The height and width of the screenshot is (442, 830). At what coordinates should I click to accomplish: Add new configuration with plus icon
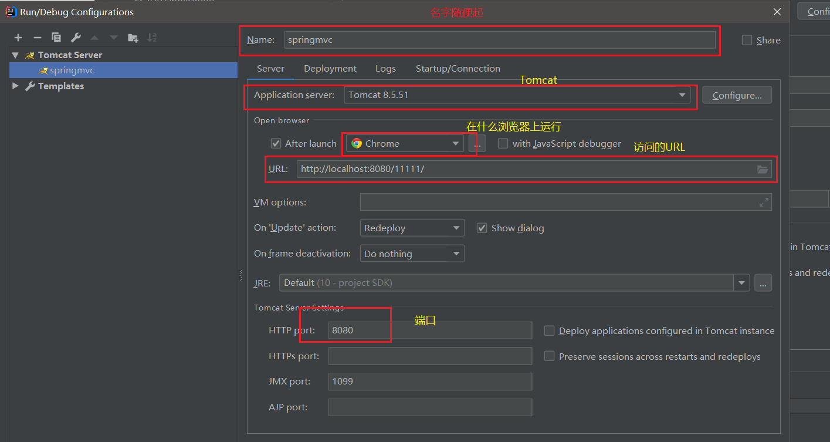coord(18,38)
